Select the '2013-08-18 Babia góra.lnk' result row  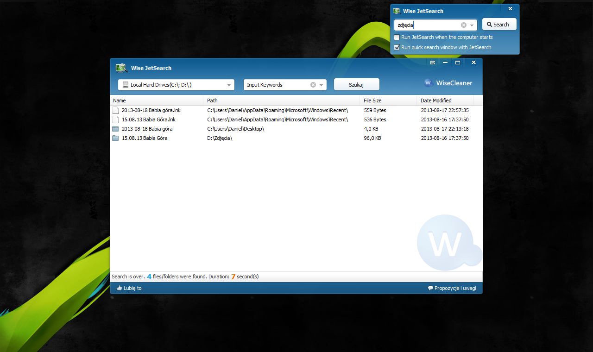coord(296,110)
